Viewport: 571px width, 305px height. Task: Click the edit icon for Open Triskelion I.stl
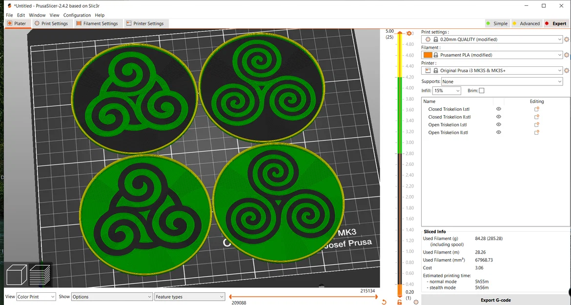[x=536, y=125]
